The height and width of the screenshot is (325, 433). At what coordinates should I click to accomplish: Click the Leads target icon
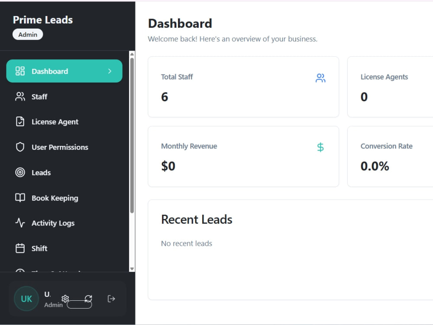[x=20, y=172]
